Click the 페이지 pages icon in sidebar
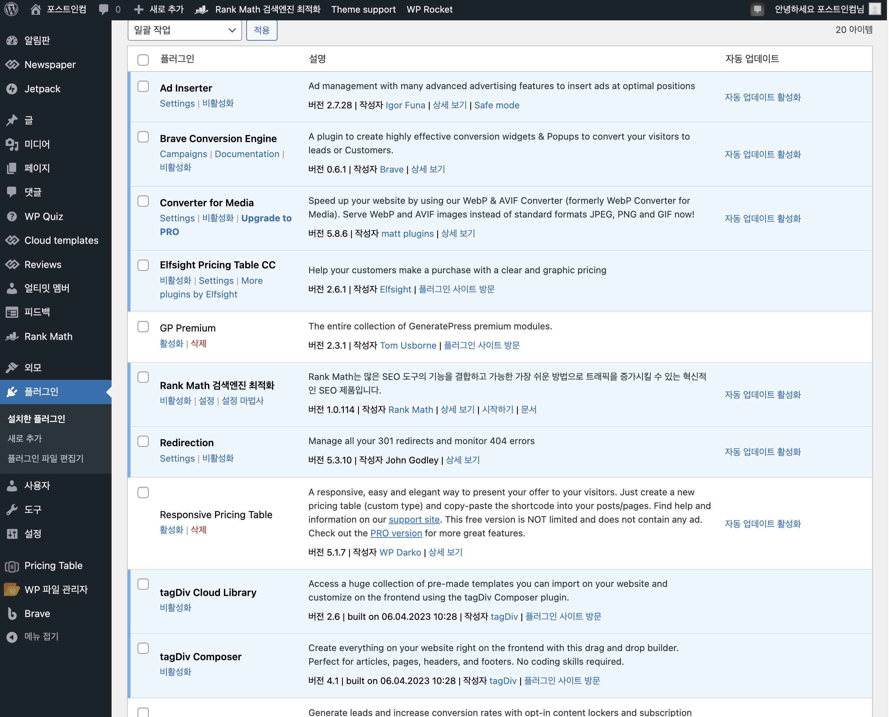The height and width of the screenshot is (717, 889). [x=12, y=168]
